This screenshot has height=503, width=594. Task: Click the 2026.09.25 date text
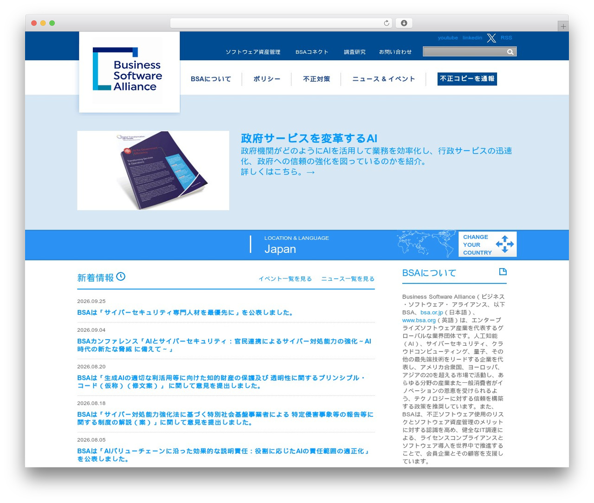coord(91,301)
